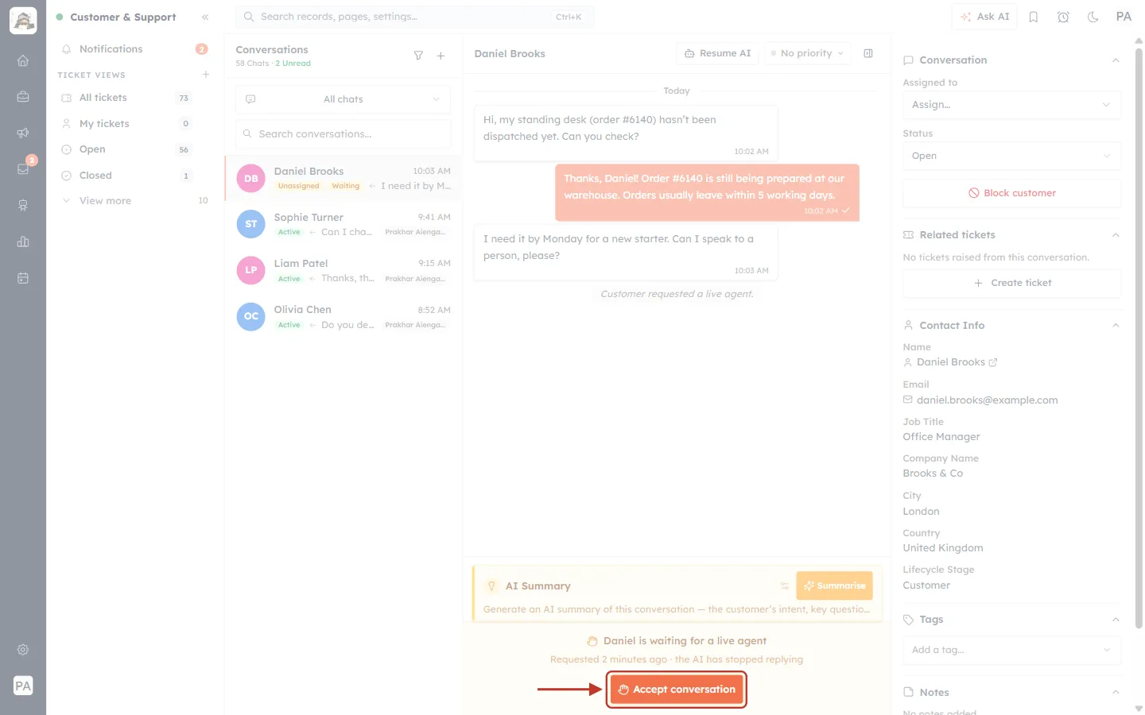
Task: Open Olivia Chen's conversation
Action: point(343,316)
